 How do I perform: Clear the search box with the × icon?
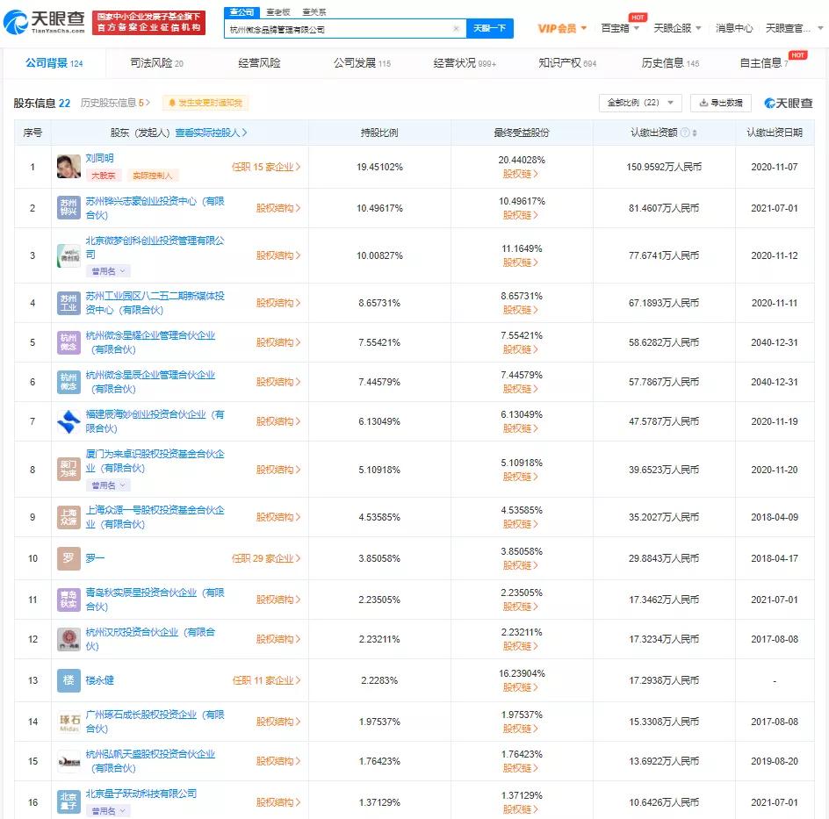tap(456, 28)
